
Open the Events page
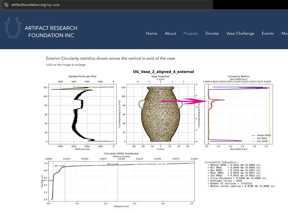click(267, 33)
